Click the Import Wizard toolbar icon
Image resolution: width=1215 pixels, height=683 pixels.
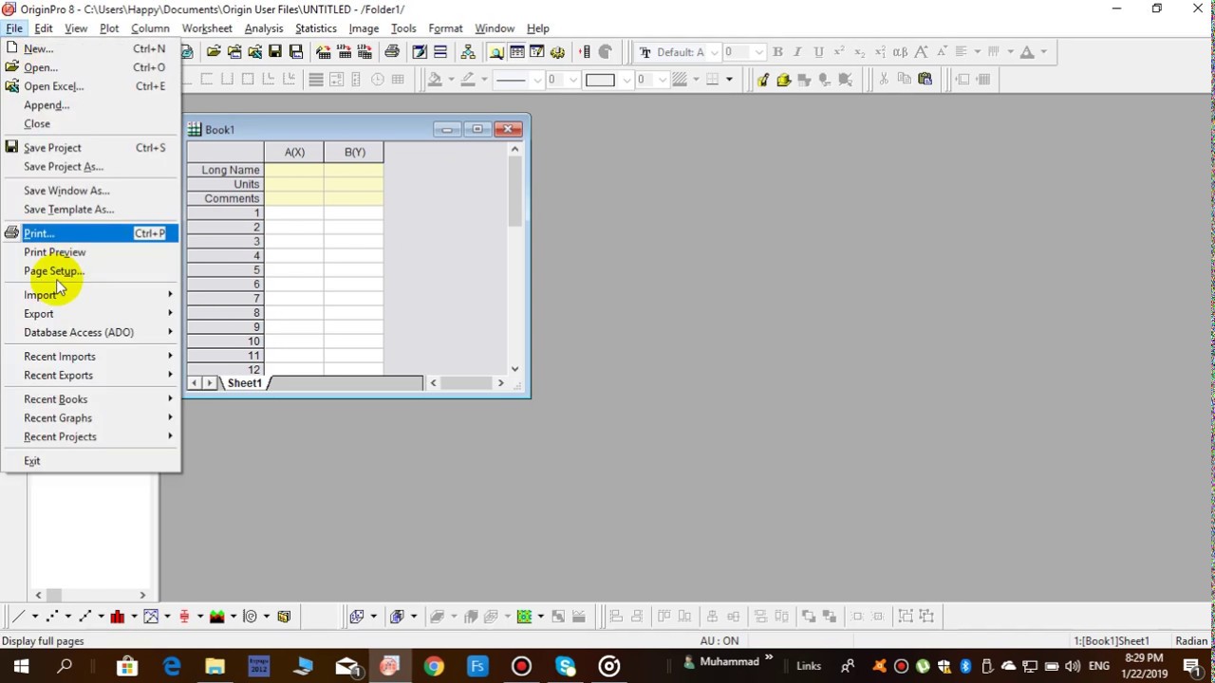coord(324,52)
